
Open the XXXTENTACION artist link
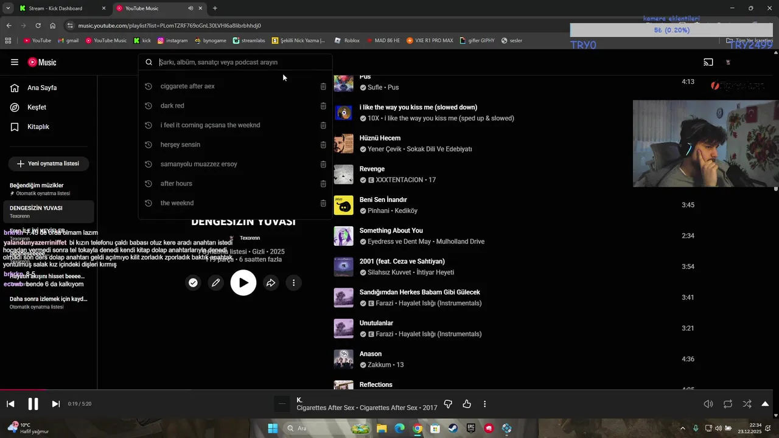399,180
